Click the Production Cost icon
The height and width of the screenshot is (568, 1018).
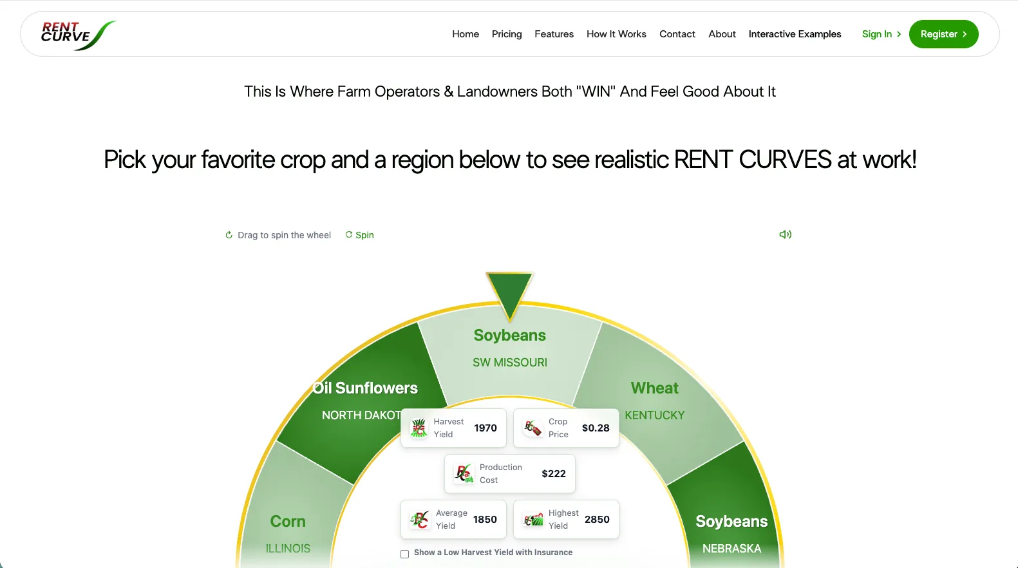click(x=464, y=474)
